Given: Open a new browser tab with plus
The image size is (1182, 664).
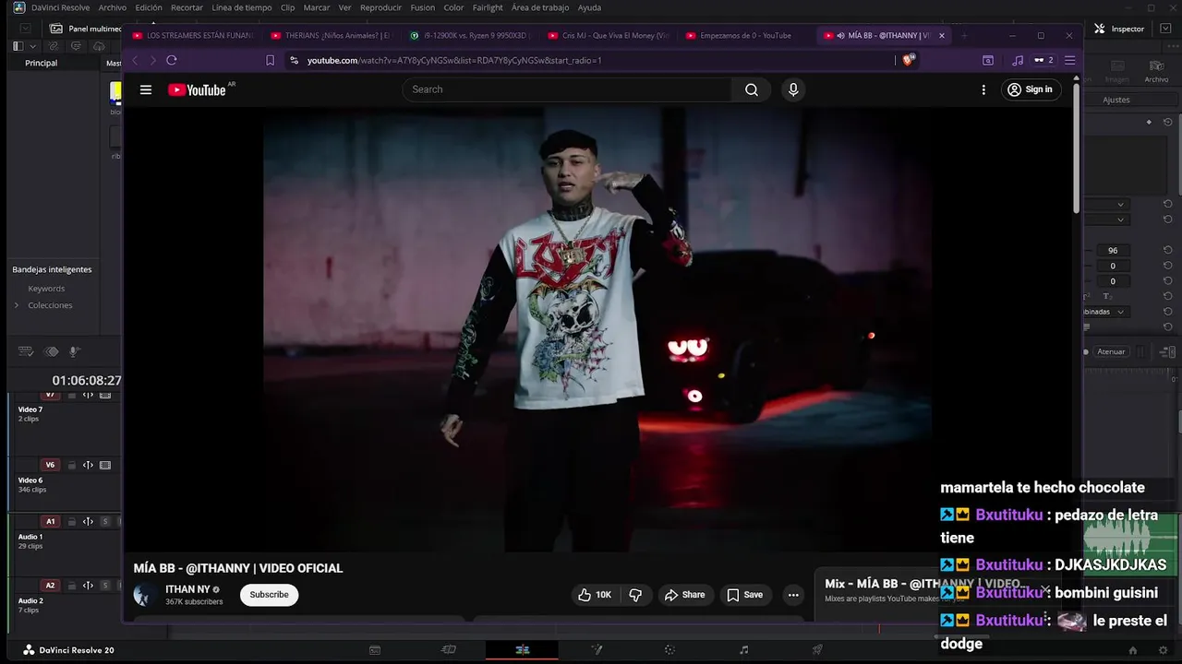Looking at the screenshot, I should point(964,35).
